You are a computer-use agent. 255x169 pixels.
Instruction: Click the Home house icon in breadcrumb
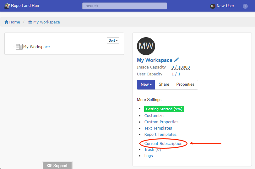pyautogui.click(x=6, y=22)
